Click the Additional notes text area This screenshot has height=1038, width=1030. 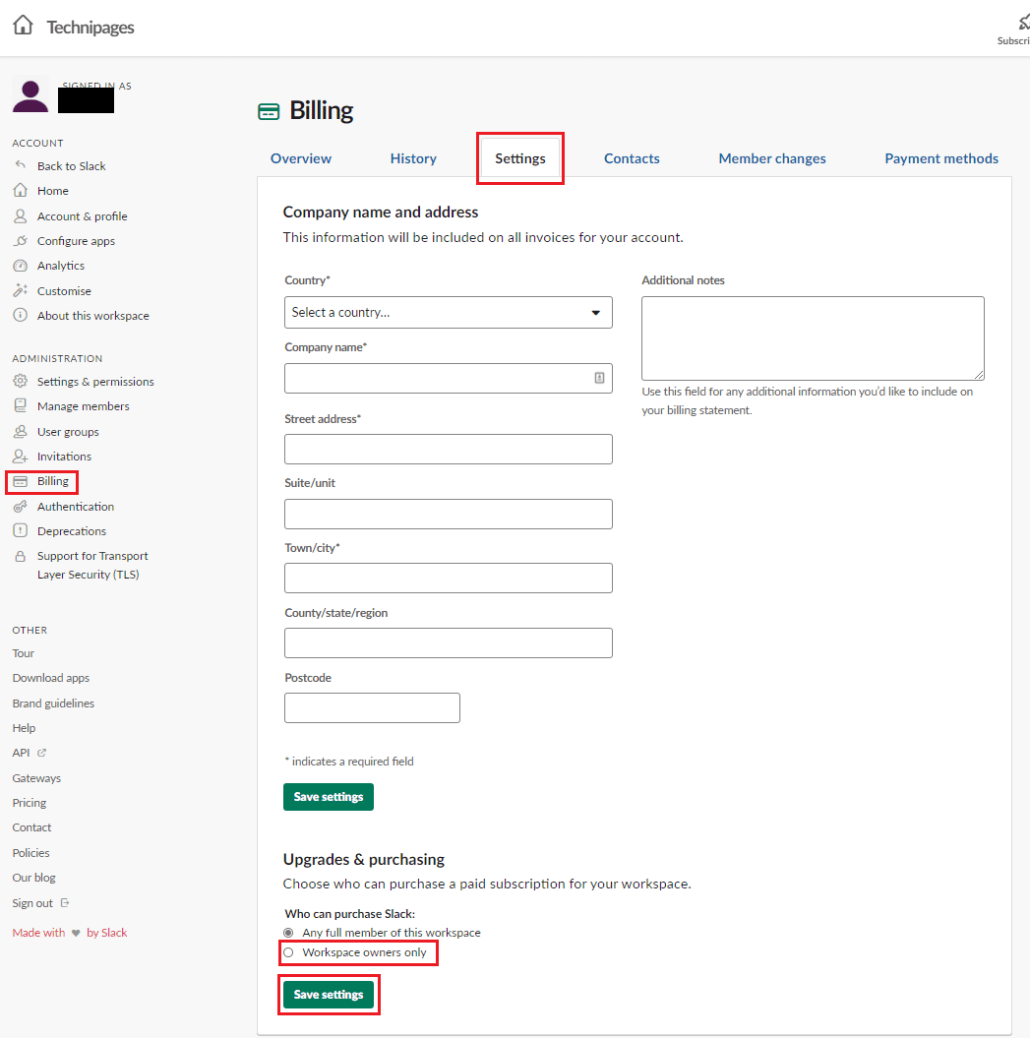coord(813,338)
